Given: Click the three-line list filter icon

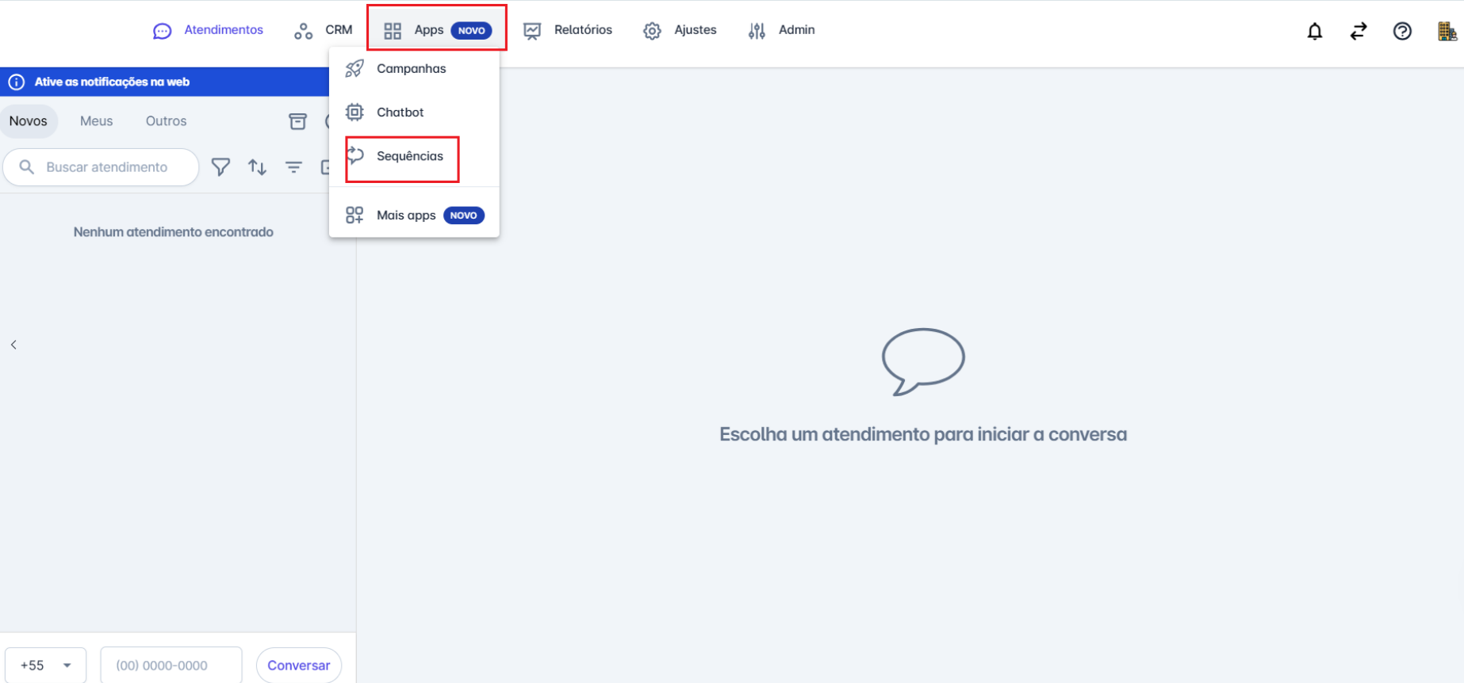Looking at the screenshot, I should (293, 167).
